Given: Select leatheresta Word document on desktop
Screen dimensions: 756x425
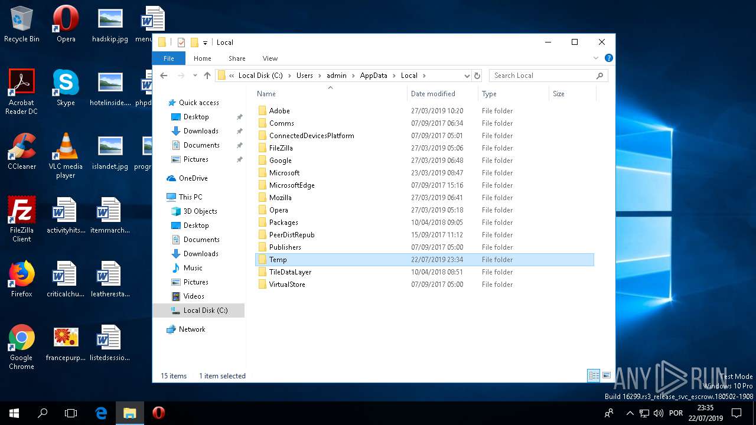Looking at the screenshot, I should click(110, 279).
